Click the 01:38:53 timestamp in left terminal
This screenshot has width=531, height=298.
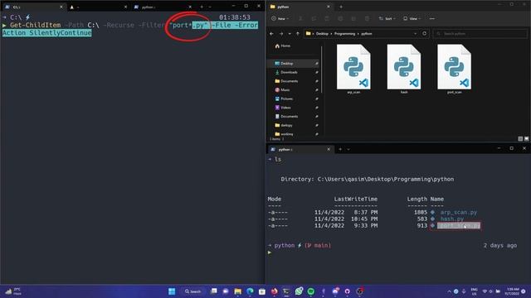point(234,17)
